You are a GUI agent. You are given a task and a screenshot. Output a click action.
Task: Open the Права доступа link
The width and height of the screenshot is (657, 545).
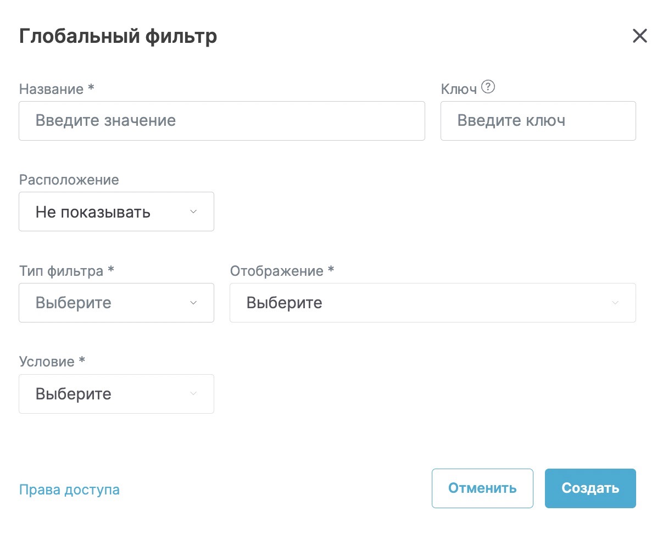pyautogui.click(x=69, y=490)
